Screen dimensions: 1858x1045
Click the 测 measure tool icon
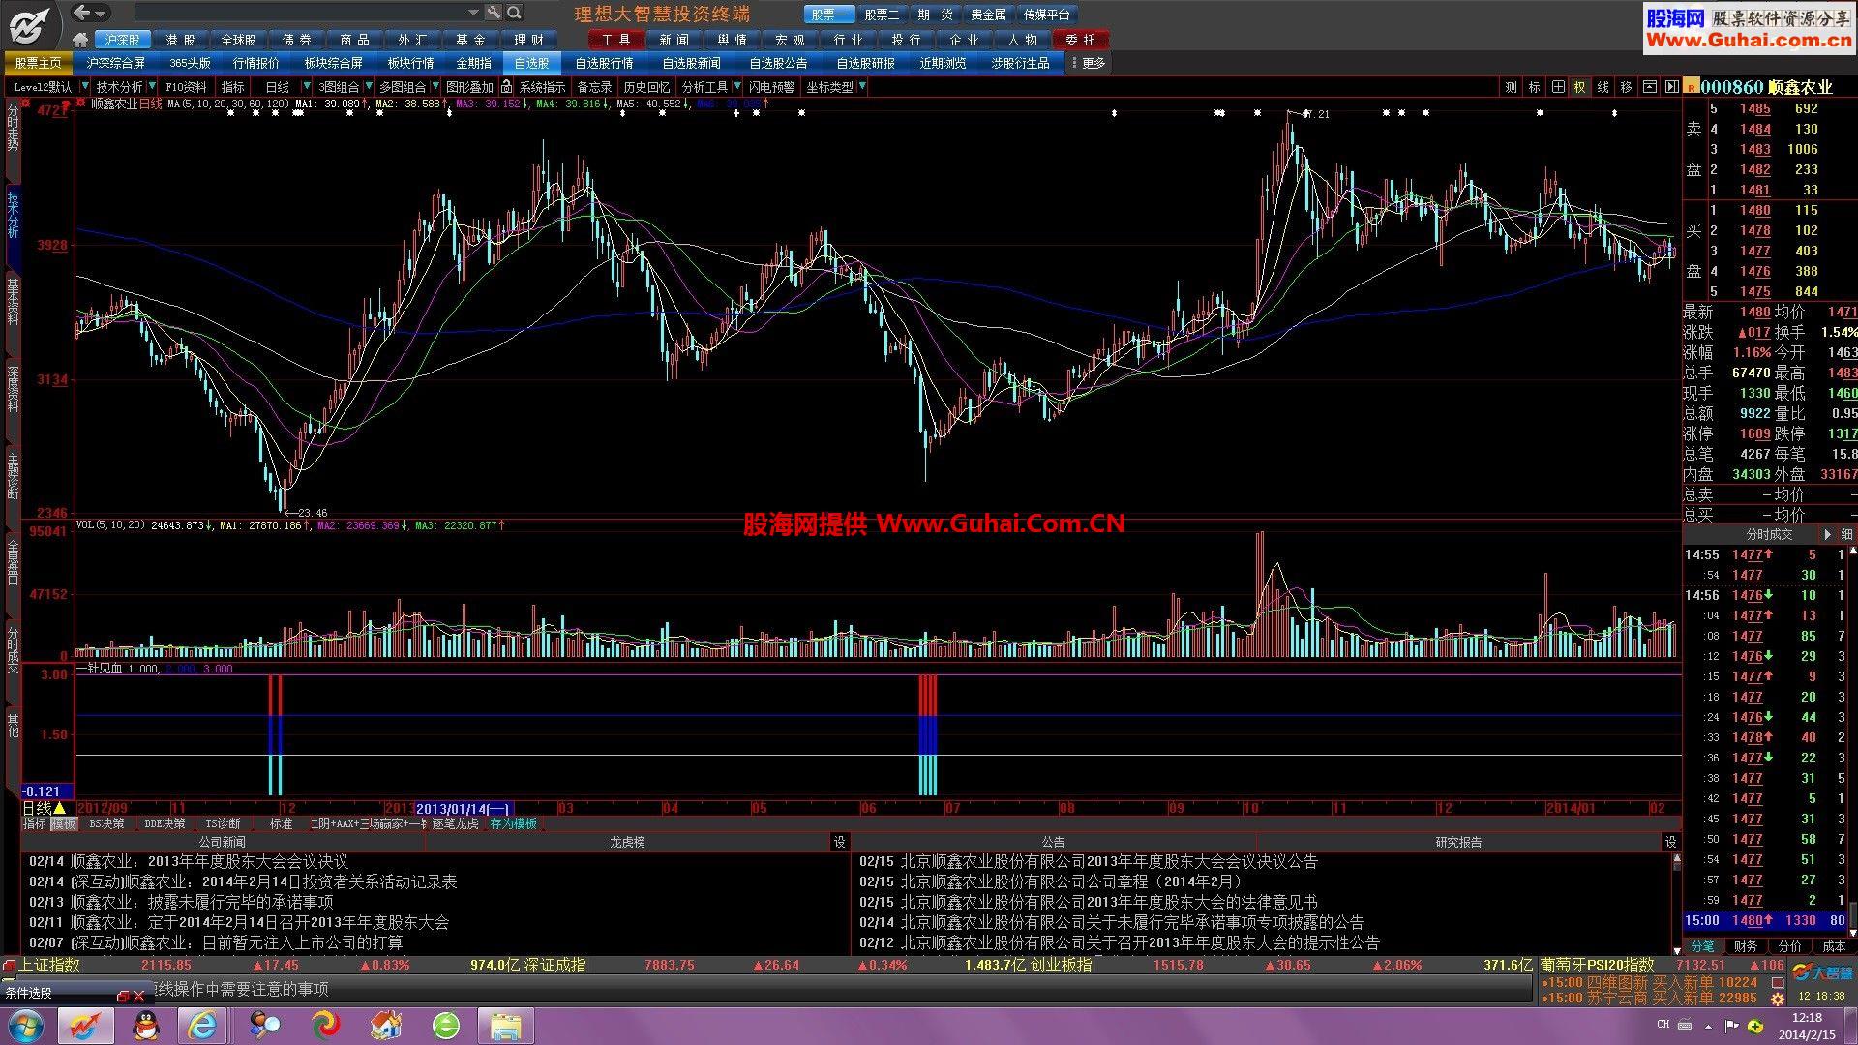pos(1511,87)
